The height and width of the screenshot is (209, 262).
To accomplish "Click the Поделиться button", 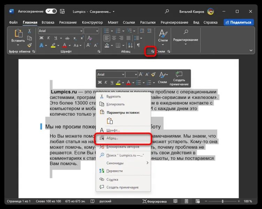I will [x=239, y=22].
